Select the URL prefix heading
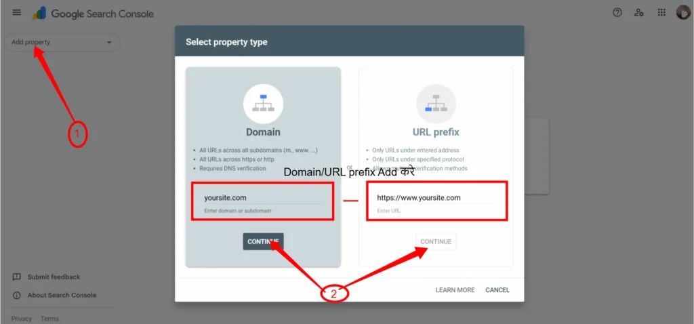 pyautogui.click(x=436, y=132)
